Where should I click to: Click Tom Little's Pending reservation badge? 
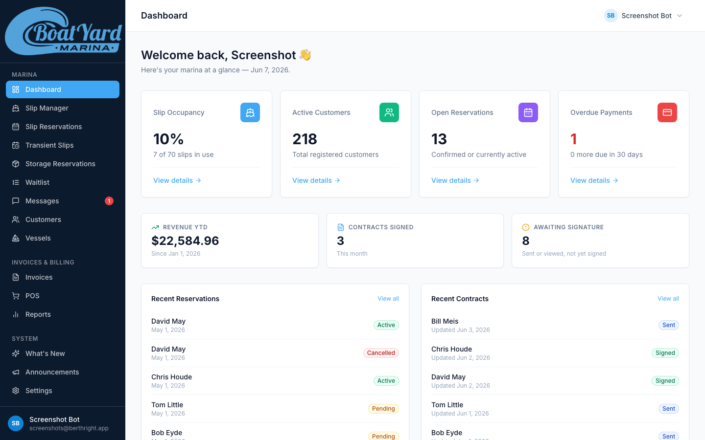coord(383,409)
